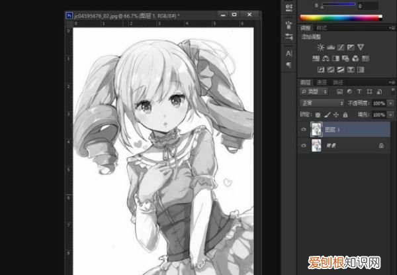Open the blend mode dropdown (正常)
Screen dimensions: 397x275
click(322, 103)
